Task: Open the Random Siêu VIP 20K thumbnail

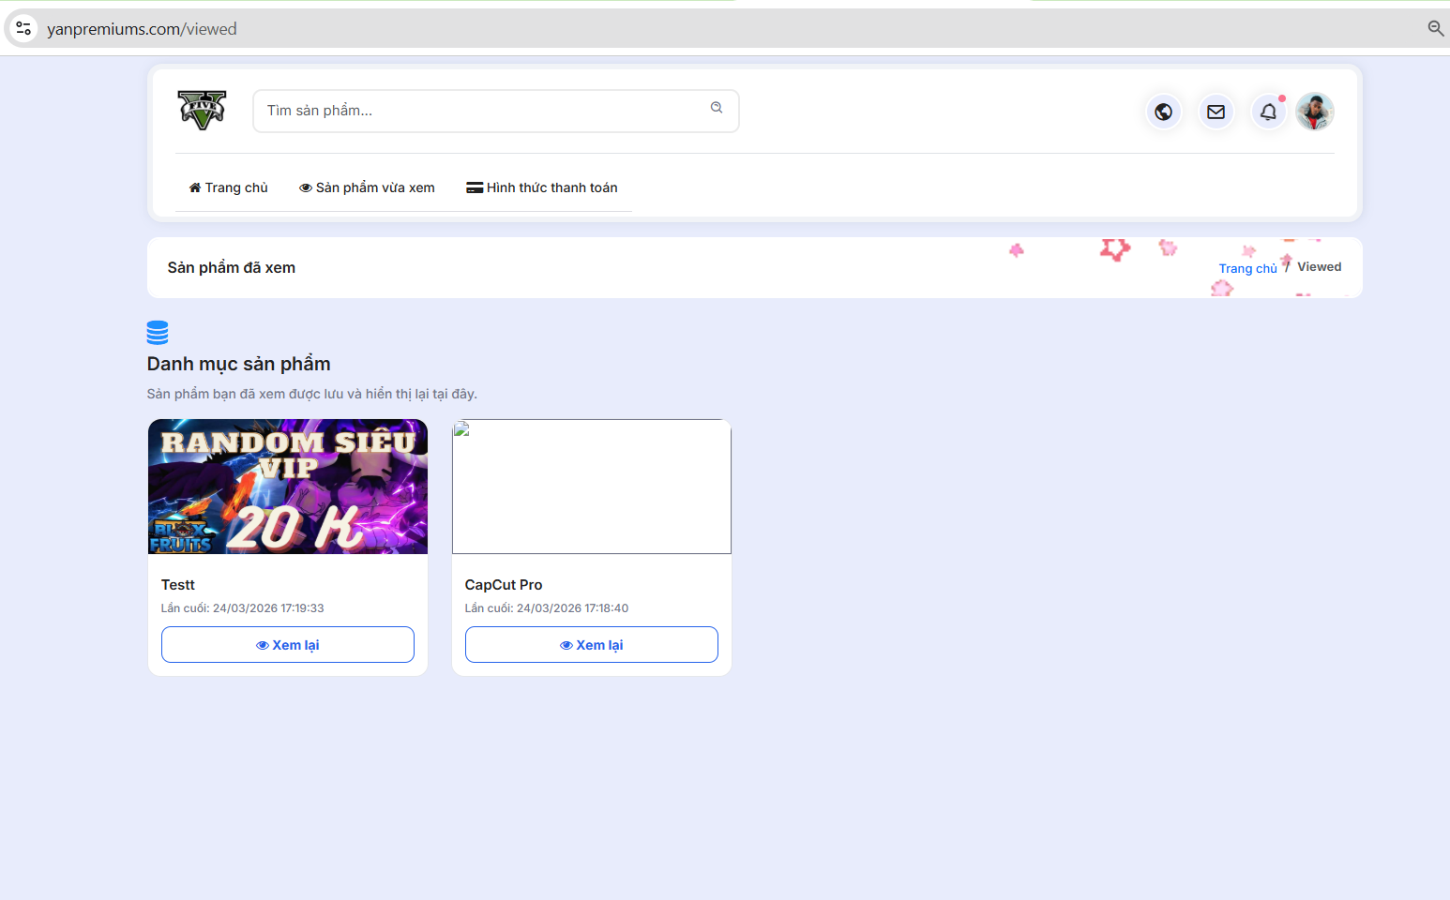Action: tap(288, 487)
